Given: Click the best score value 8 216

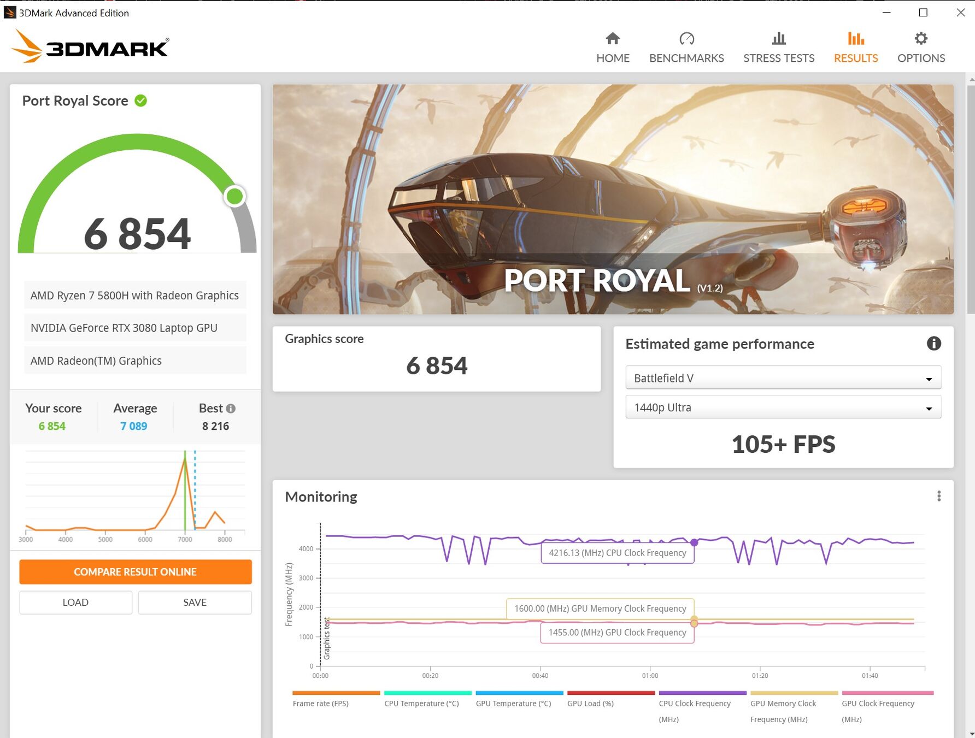Looking at the screenshot, I should point(215,426).
